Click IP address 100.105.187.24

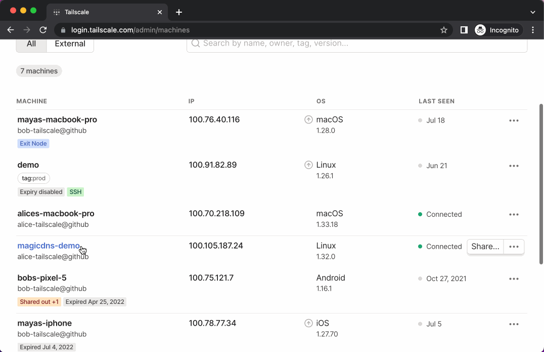216,246
